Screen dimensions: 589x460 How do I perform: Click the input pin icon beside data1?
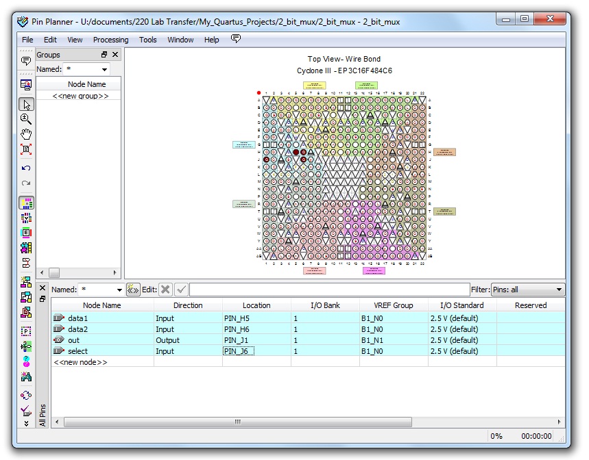pyautogui.click(x=59, y=318)
